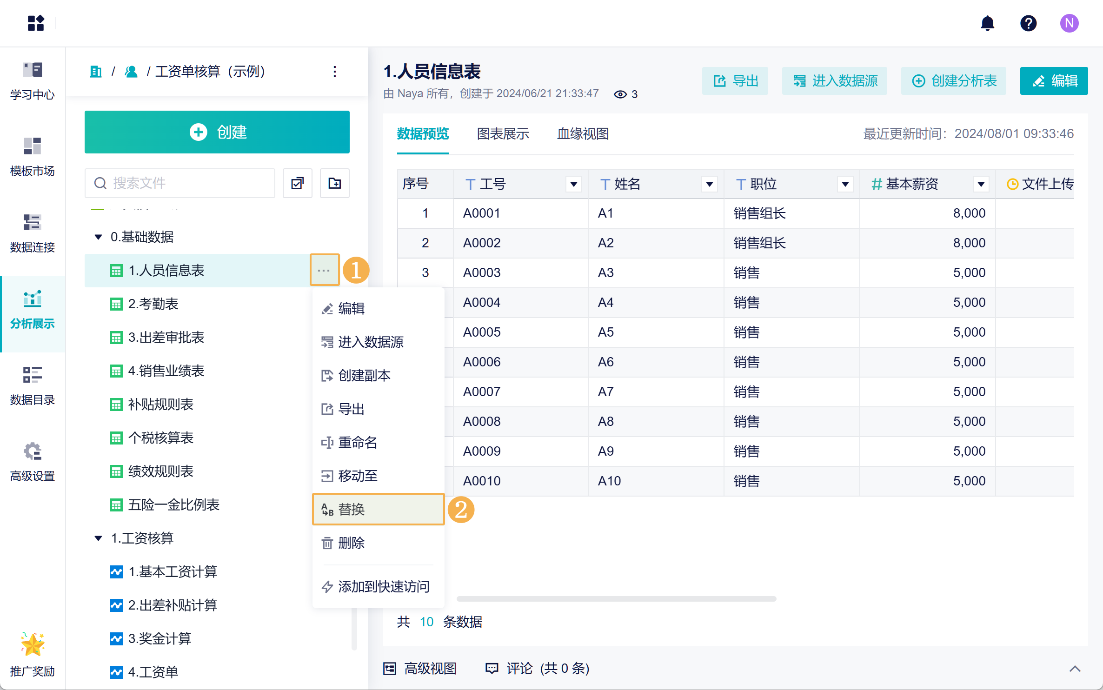Open the app grid logo icon

[36, 23]
